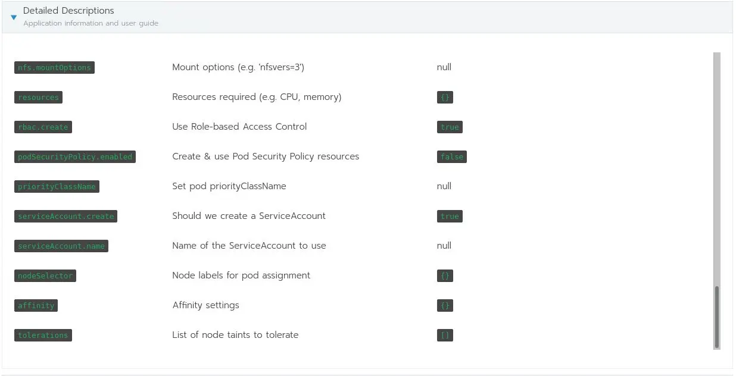
Task: Click the Application information and user guide subtitle
Action: (91, 23)
